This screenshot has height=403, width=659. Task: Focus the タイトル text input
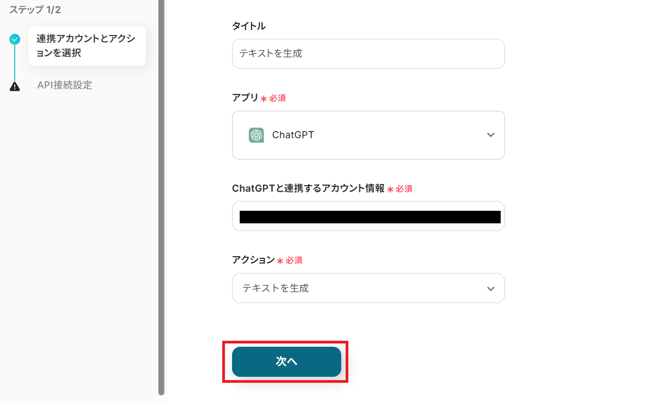tap(368, 54)
